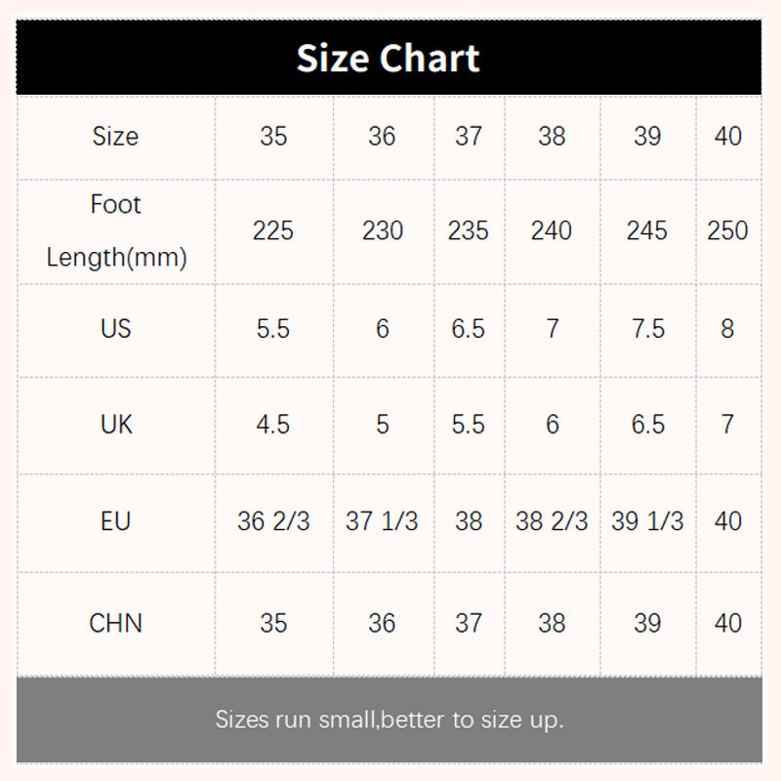Viewport: 781px width, 781px height.
Task: Click the Size row label in first column
Action: pyautogui.click(x=115, y=137)
